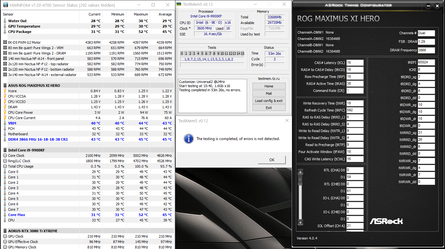
Task: Click the AORUS RTX 3080 Ti XTREME group icon
Action: pos(5,231)
